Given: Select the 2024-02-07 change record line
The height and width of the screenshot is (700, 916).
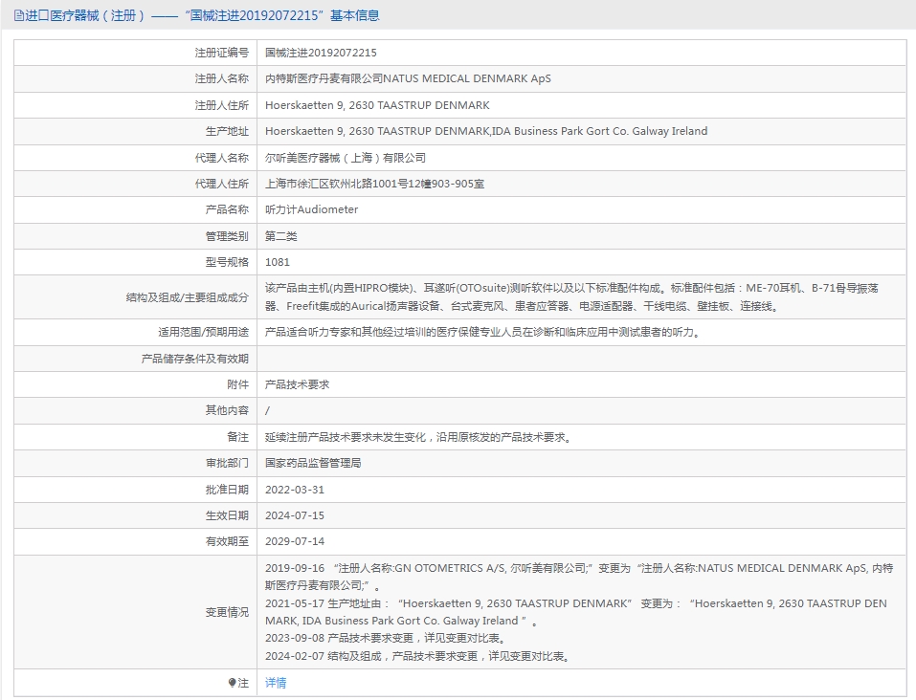Looking at the screenshot, I should tap(418, 656).
